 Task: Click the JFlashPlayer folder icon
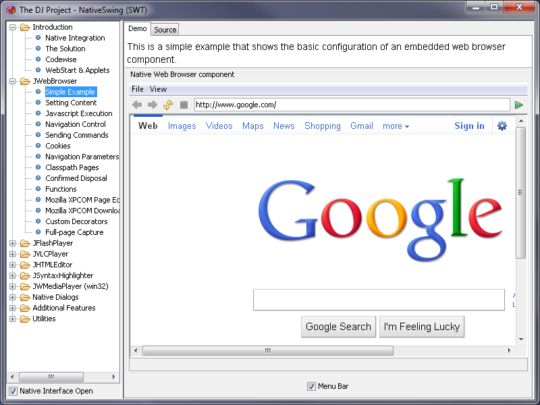click(25, 243)
